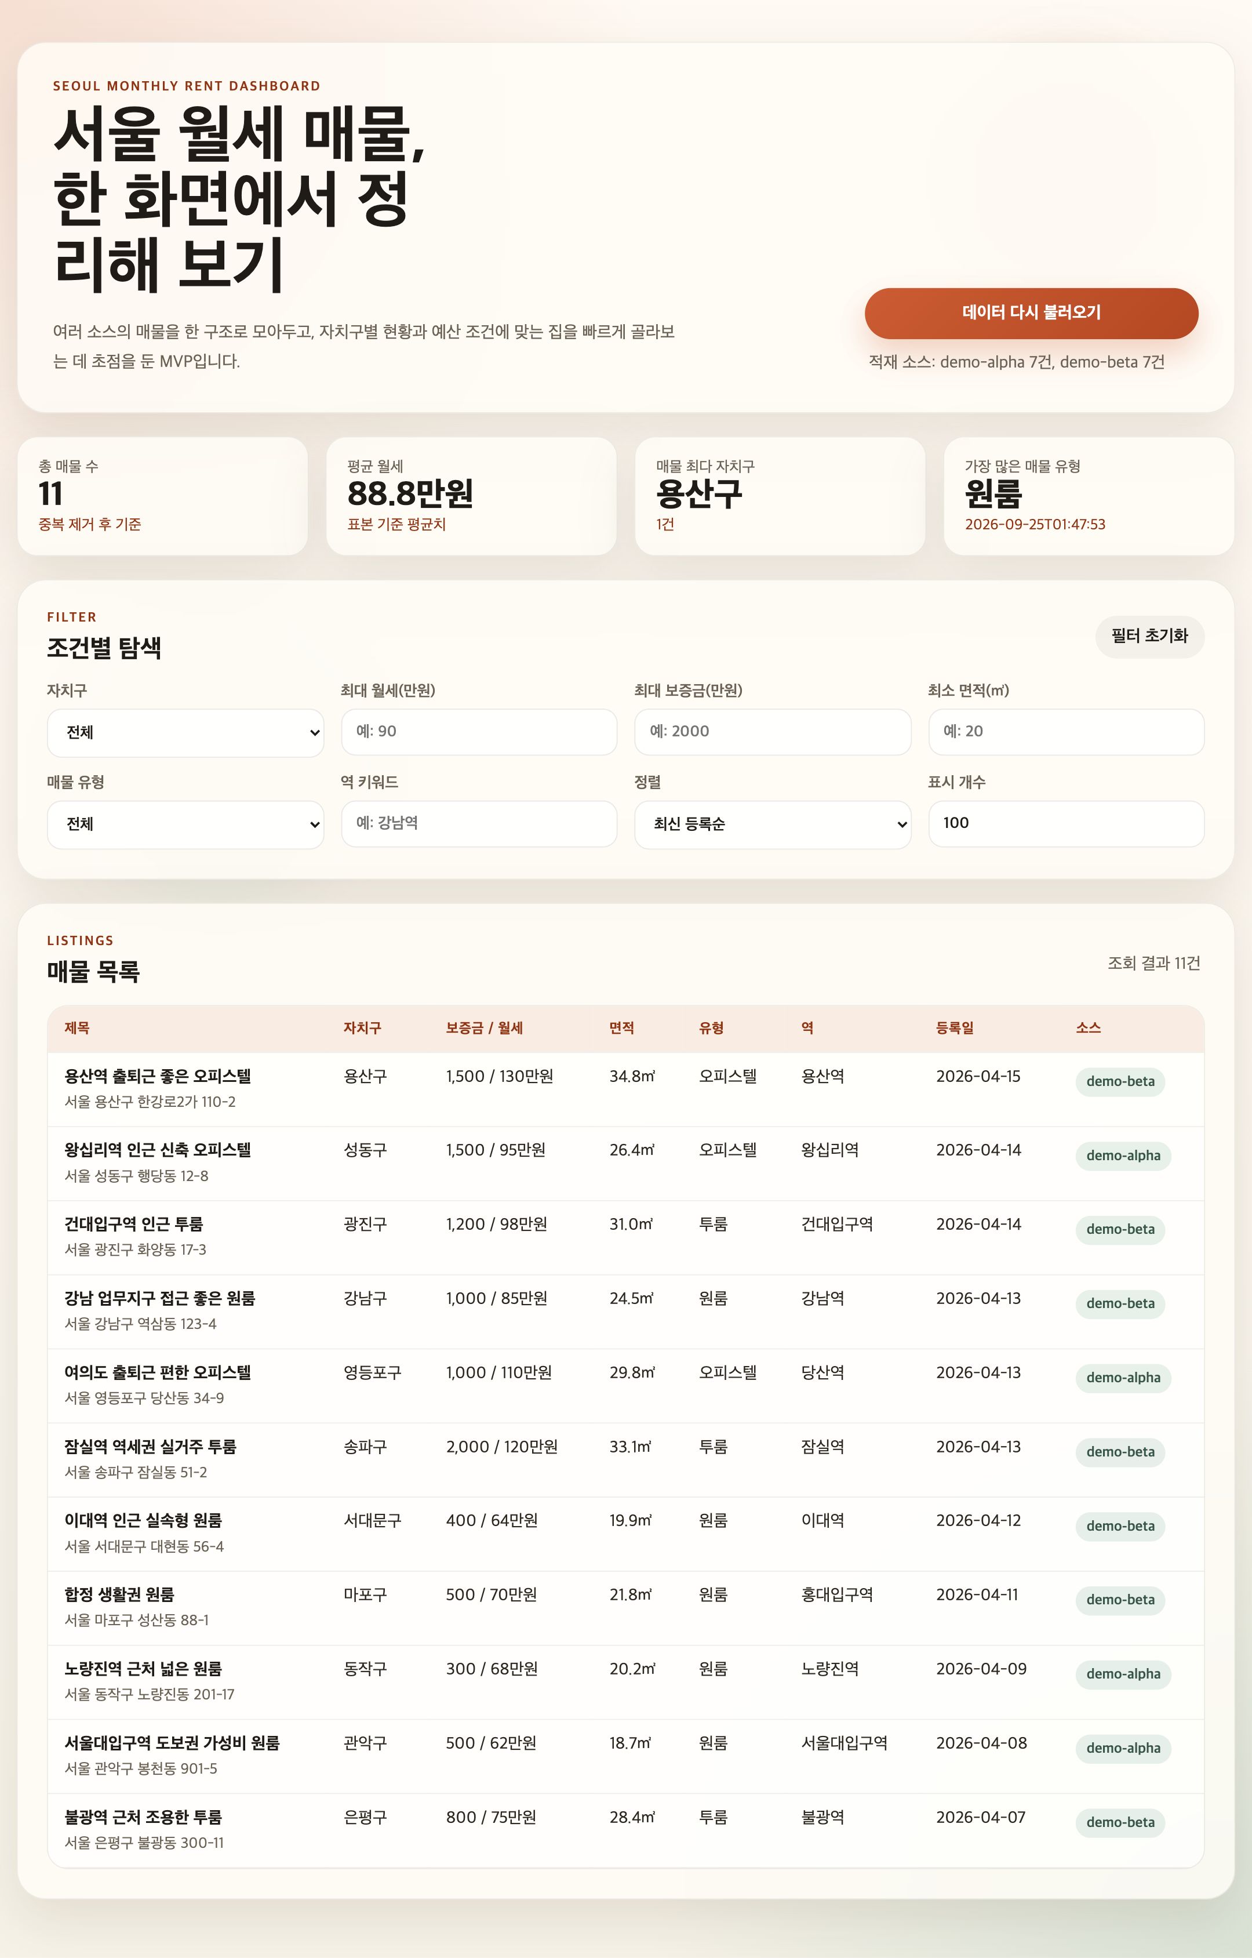This screenshot has height=1958, width=1252.
Task: Click the 영등포구 district cell
Action: click(x=372, y=1372)
